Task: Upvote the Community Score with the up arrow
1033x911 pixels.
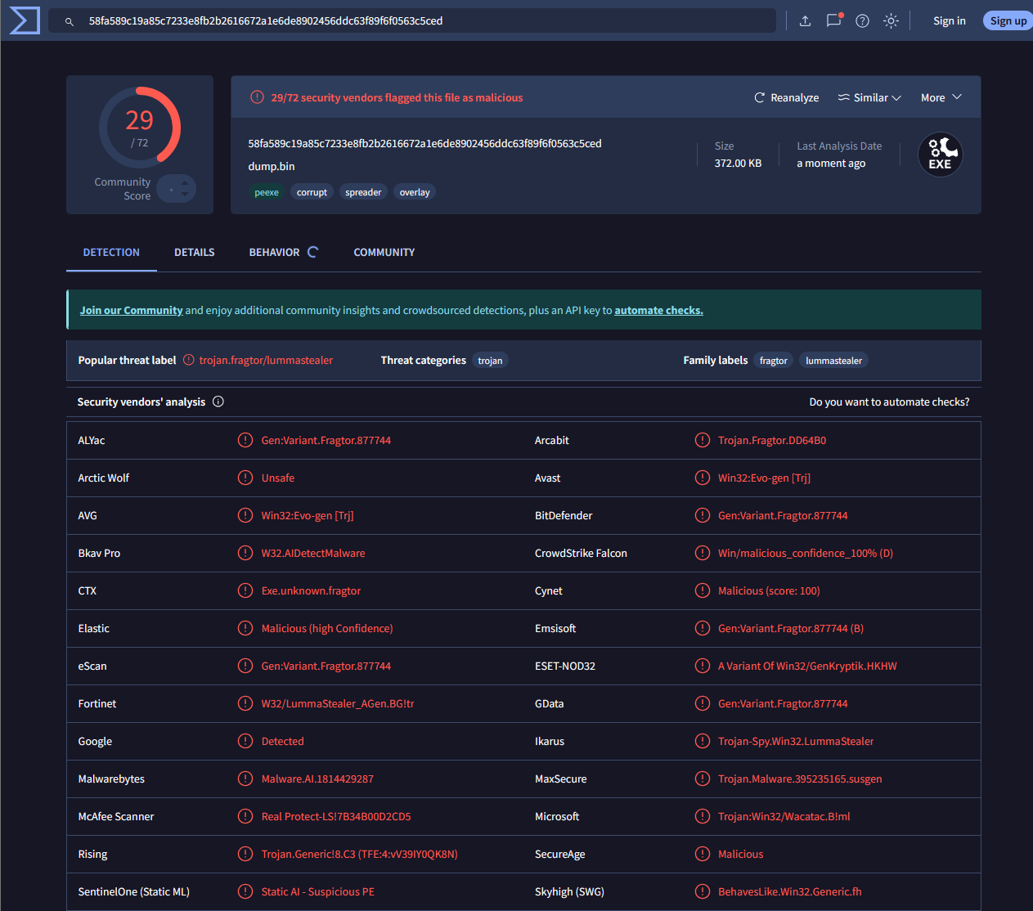Action: 185,183
